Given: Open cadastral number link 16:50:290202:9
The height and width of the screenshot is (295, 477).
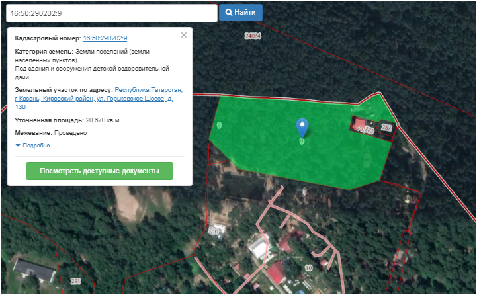Looking at the screenshot, I should (105, 38).
